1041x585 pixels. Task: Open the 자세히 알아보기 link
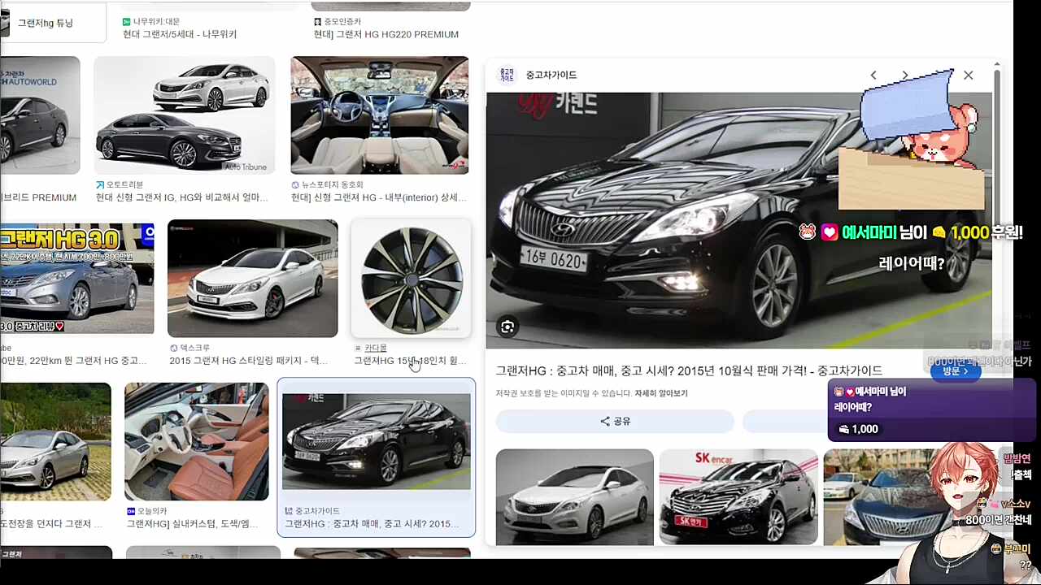click(x=660, y=392)
